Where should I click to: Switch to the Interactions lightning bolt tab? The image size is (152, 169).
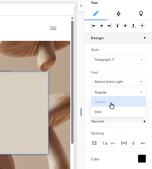click(x=118, y=14)
